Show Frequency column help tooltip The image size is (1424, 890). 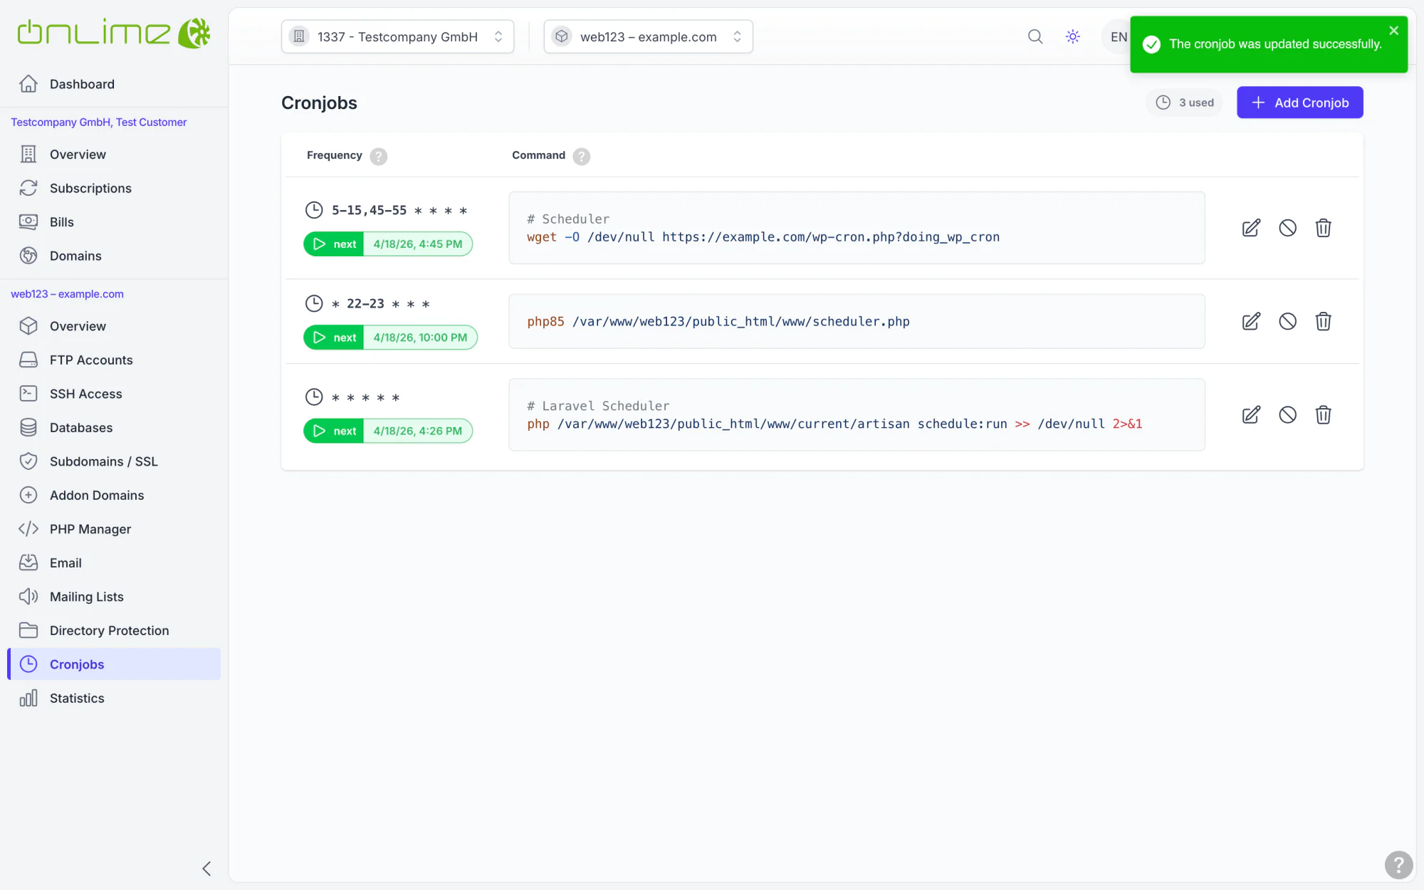tap(379, 156)
